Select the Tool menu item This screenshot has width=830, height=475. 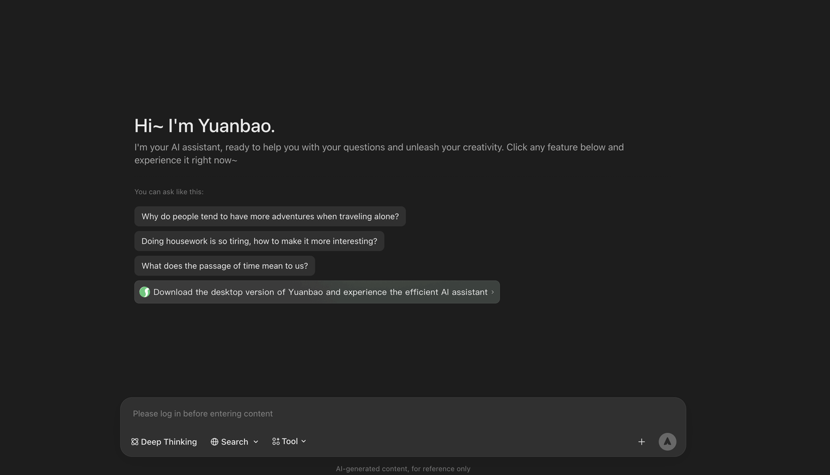coord(290,441)
